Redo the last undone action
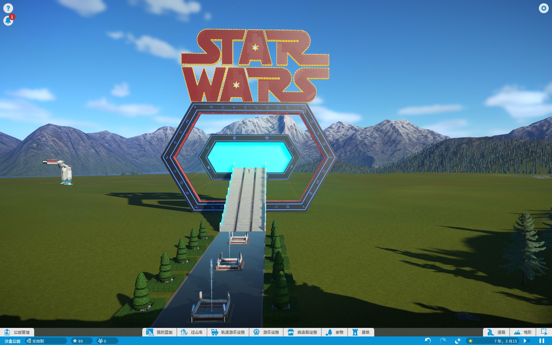The height and width of the screenshot is (345, 552). coord(443,341)
